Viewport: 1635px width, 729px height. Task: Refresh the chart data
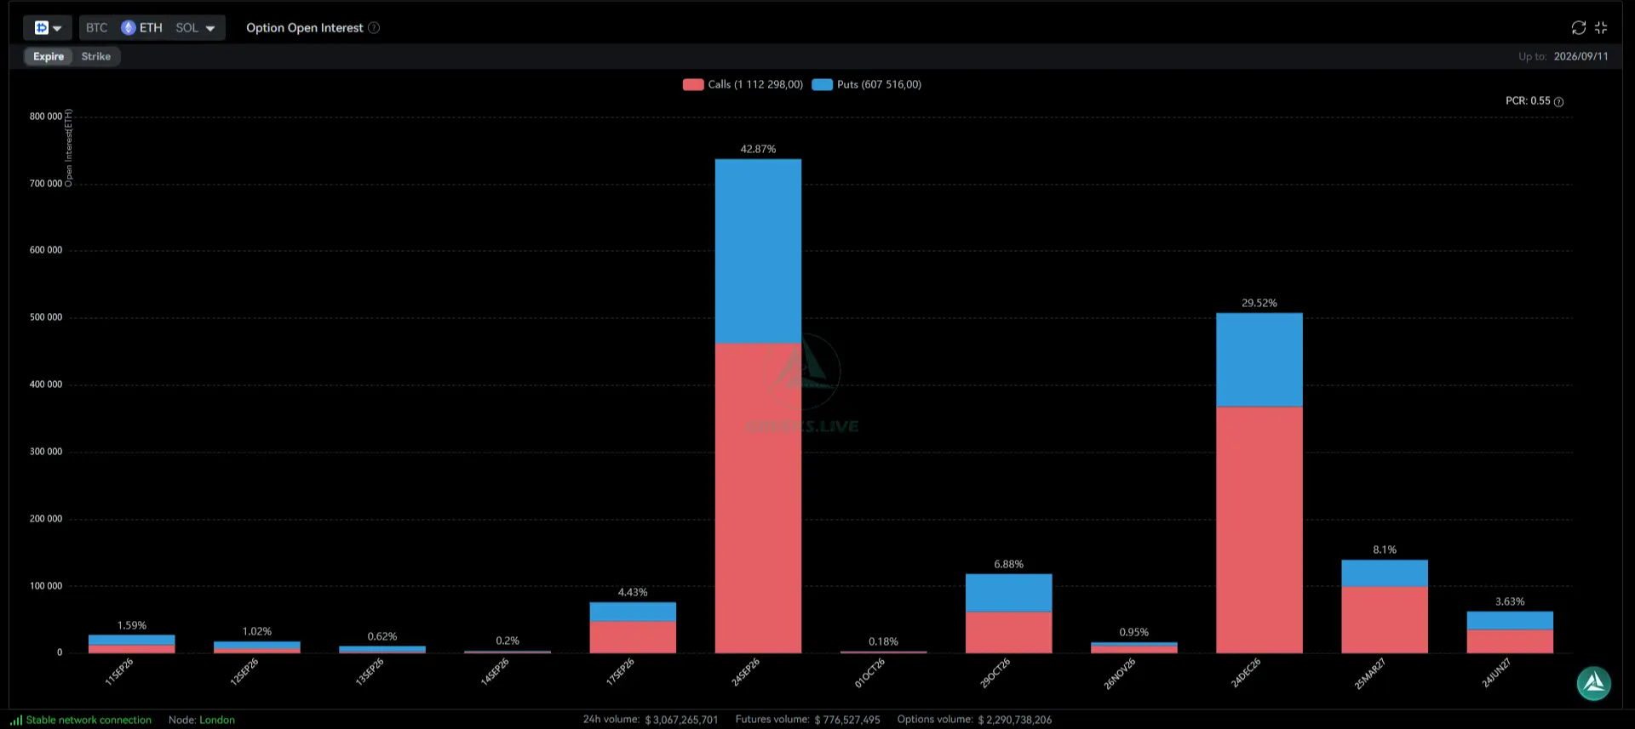pyautogui.click(x=1579, y=28)
